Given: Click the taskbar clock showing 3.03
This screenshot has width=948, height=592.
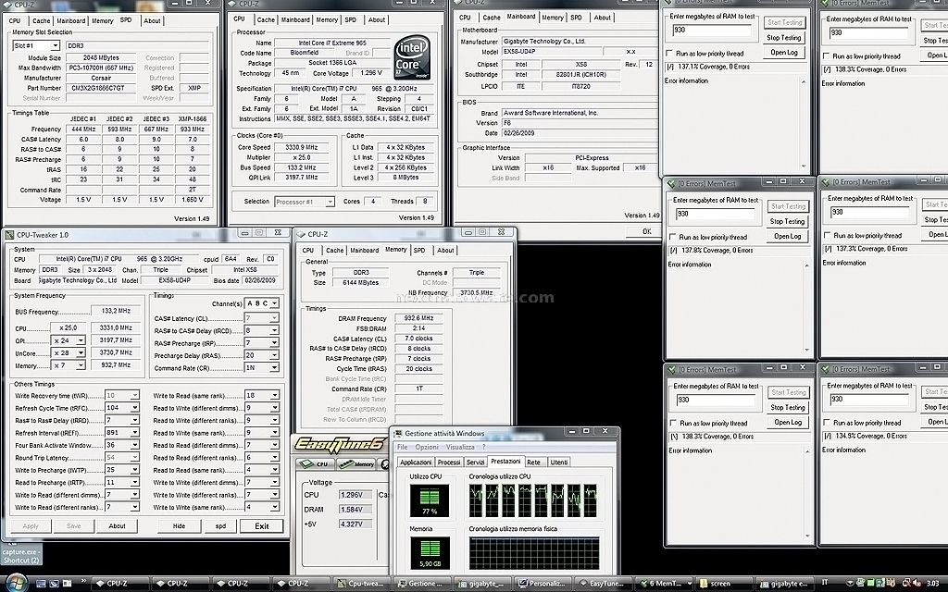Looking at the screenshot, I should pyautogui.click(x=933, y=583).
